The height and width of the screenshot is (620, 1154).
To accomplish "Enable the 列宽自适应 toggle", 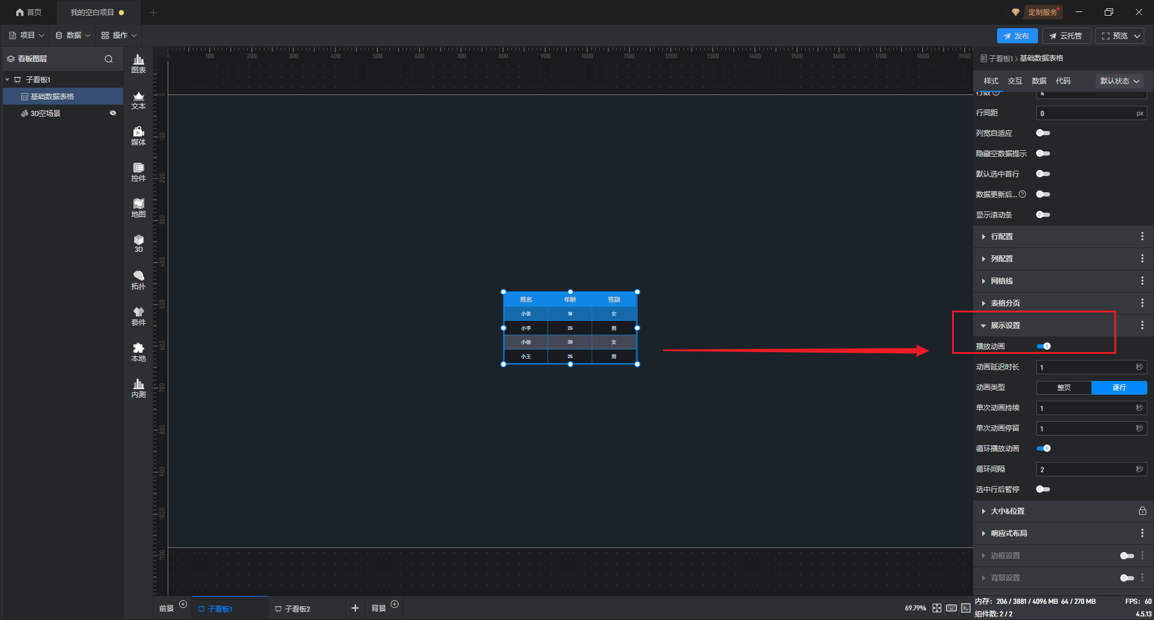I will point(1043,133).
